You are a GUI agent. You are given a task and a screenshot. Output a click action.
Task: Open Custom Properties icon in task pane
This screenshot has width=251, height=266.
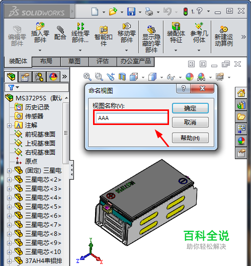point(241,153)
